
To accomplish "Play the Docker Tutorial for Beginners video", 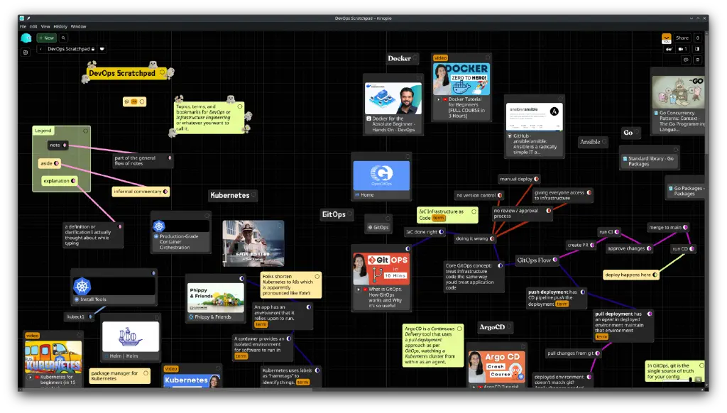I will click(439, 99).
